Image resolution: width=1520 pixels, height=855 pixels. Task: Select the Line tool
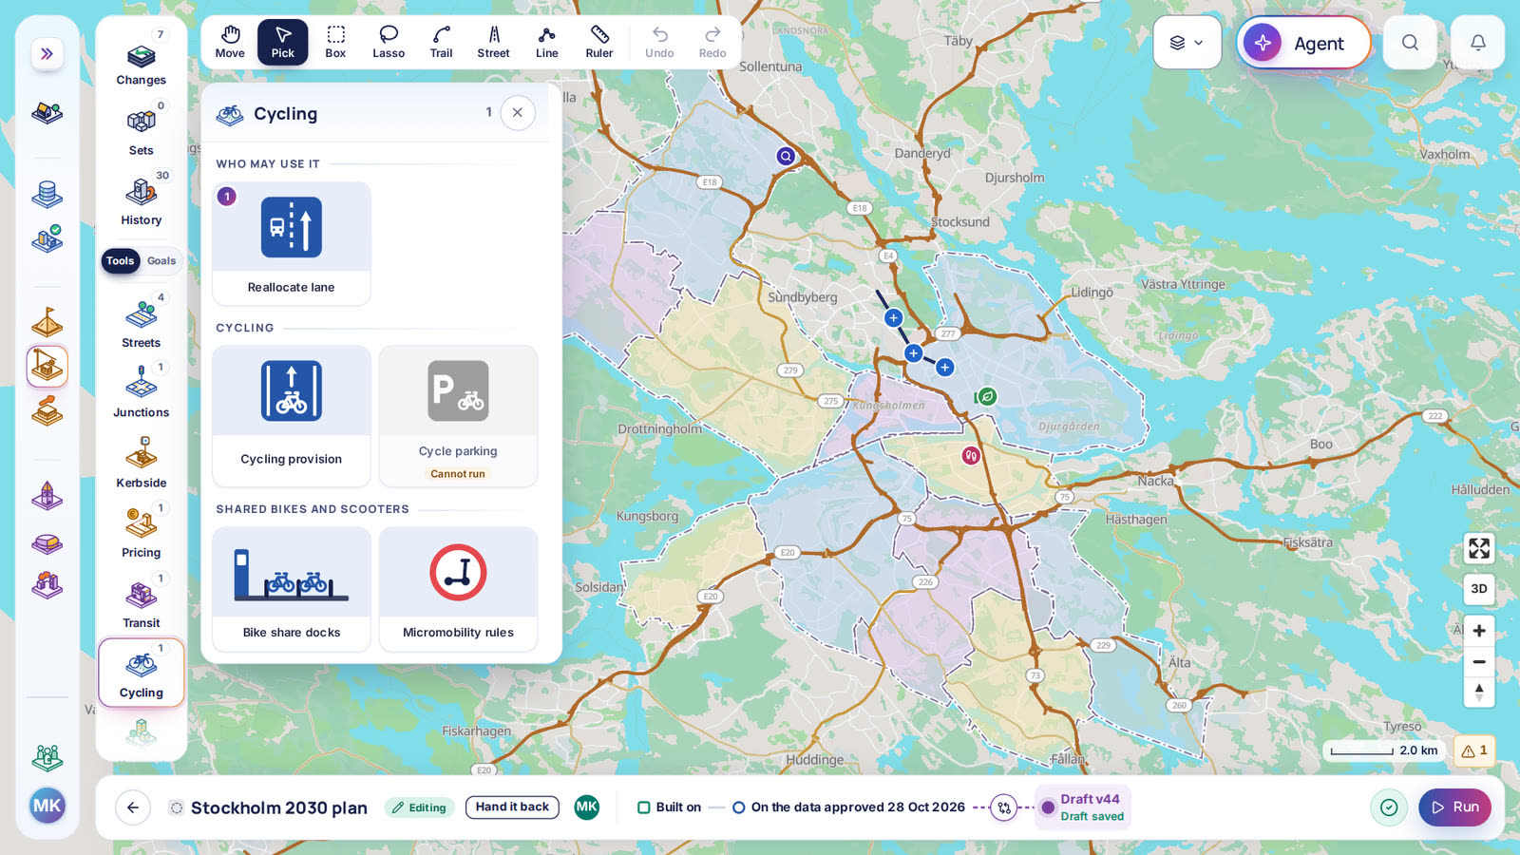546,43
